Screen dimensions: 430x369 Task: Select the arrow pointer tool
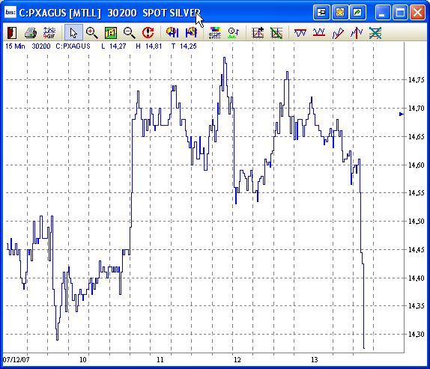(x=73, y=33)
